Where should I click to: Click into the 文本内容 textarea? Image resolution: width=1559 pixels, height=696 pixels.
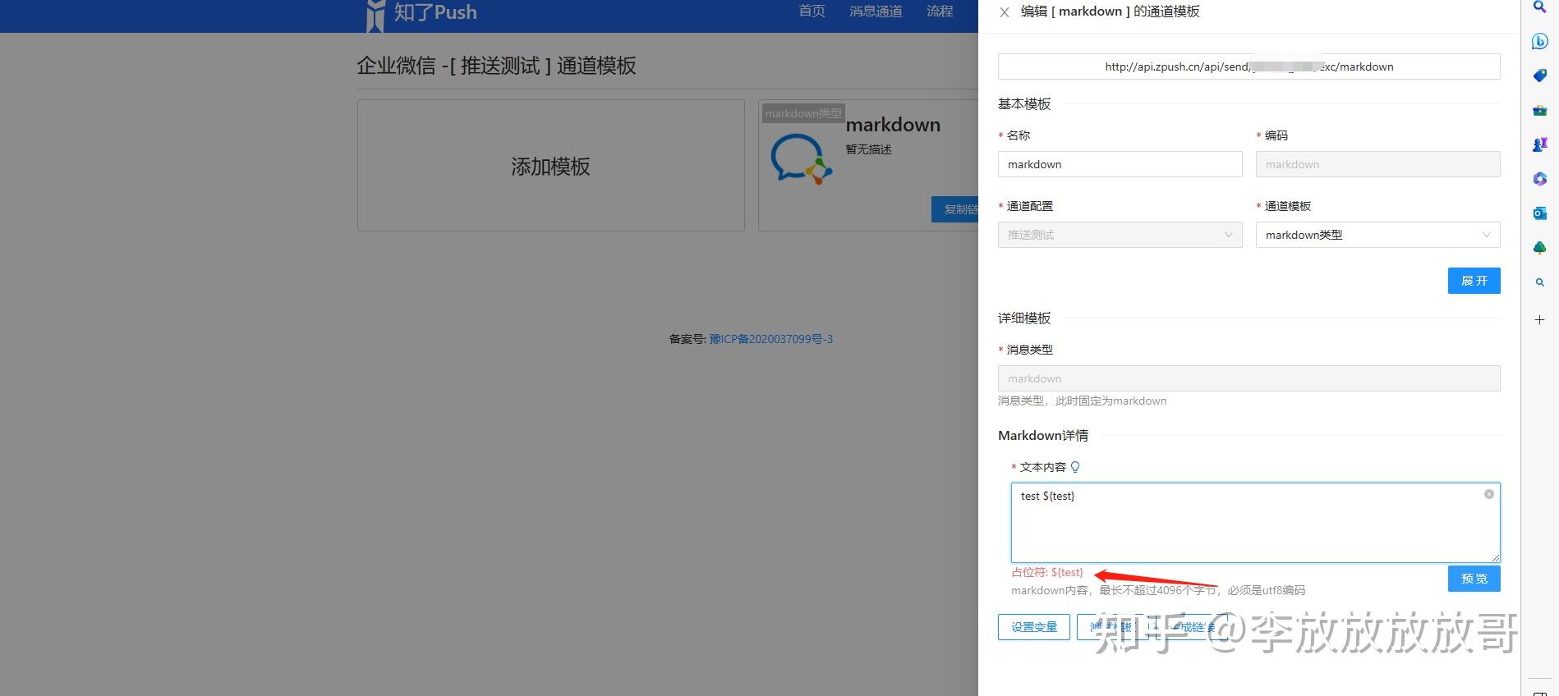click(1255, 523)
